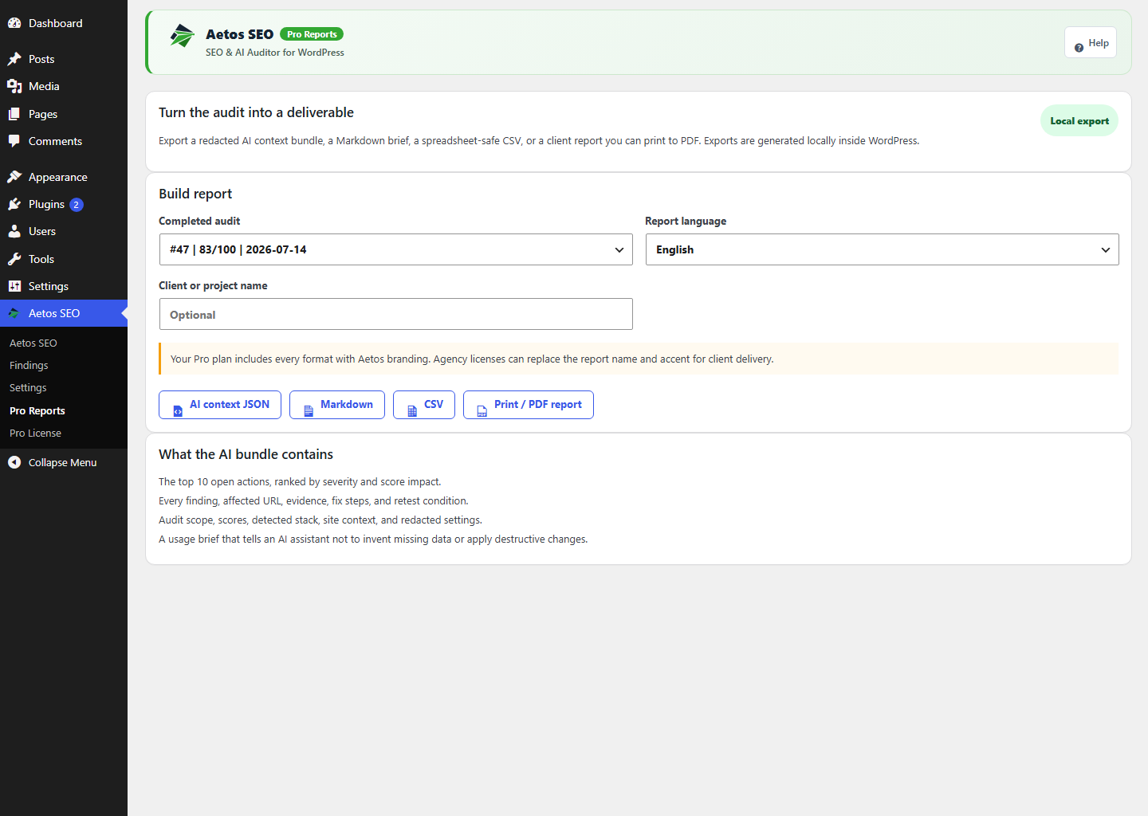The width and height of the screenshot is (1148, 816).
Task: Click the Pro Reports green badge
Action: 312,34
